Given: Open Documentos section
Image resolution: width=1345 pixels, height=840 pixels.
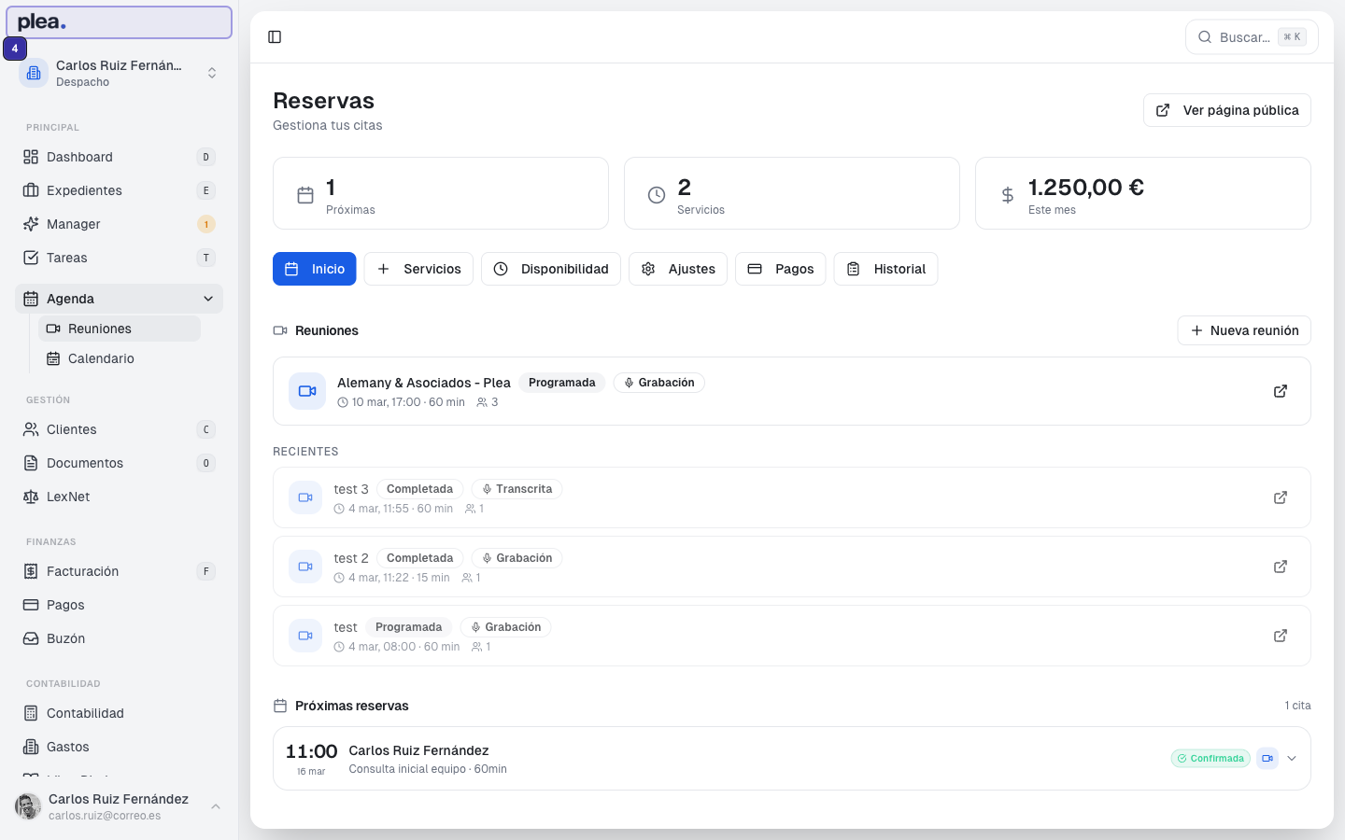Looking at the screenshot, I should coord(120,463).
